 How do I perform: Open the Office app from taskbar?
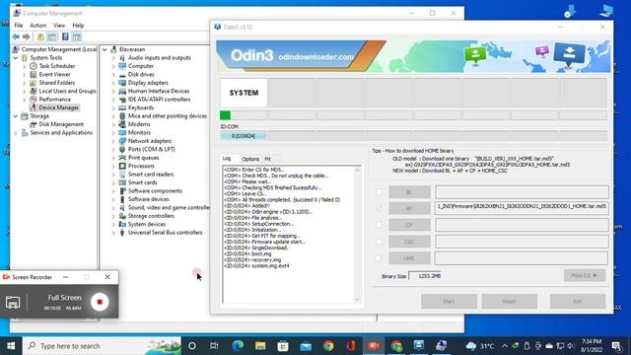pyautogui.click(x=351, y=346)
